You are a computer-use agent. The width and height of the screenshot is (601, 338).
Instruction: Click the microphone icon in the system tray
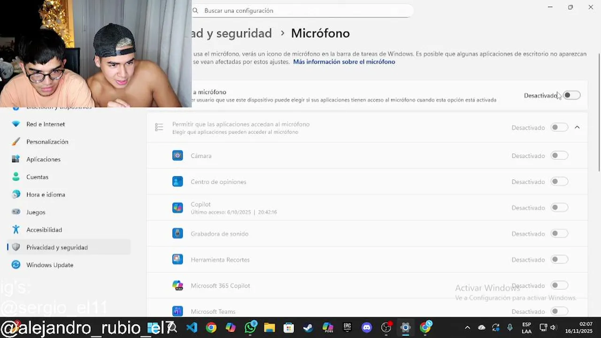510,327
